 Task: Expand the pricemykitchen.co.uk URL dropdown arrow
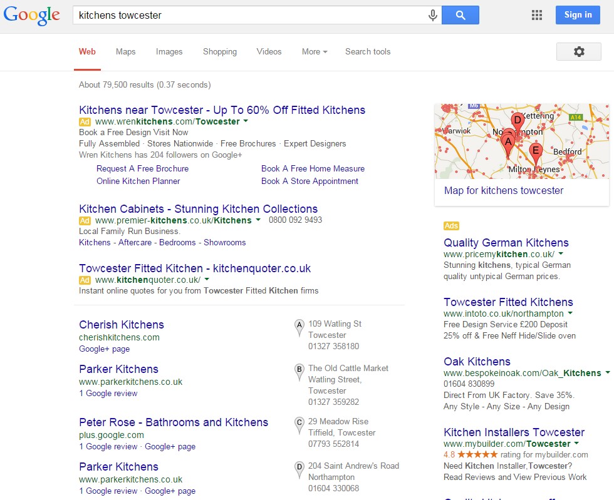[561, 253]
